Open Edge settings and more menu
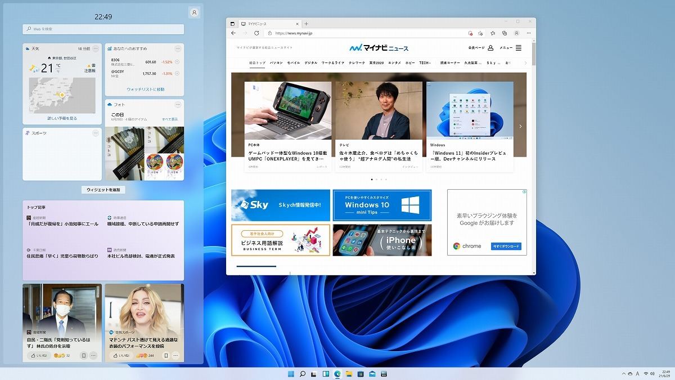Screen dimensions: 675x380 pos(528,33)
